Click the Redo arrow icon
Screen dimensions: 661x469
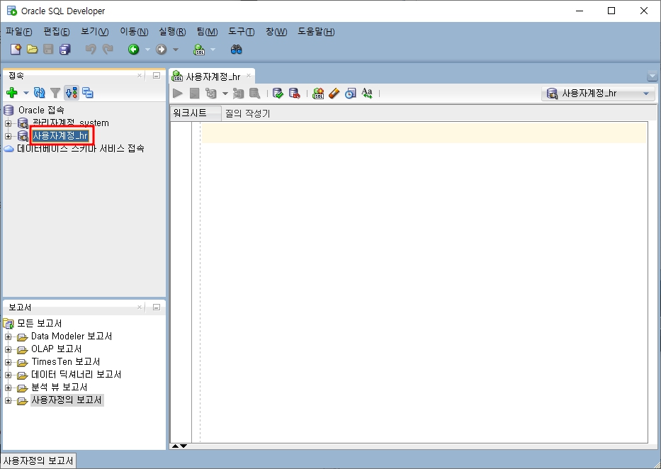108,50
